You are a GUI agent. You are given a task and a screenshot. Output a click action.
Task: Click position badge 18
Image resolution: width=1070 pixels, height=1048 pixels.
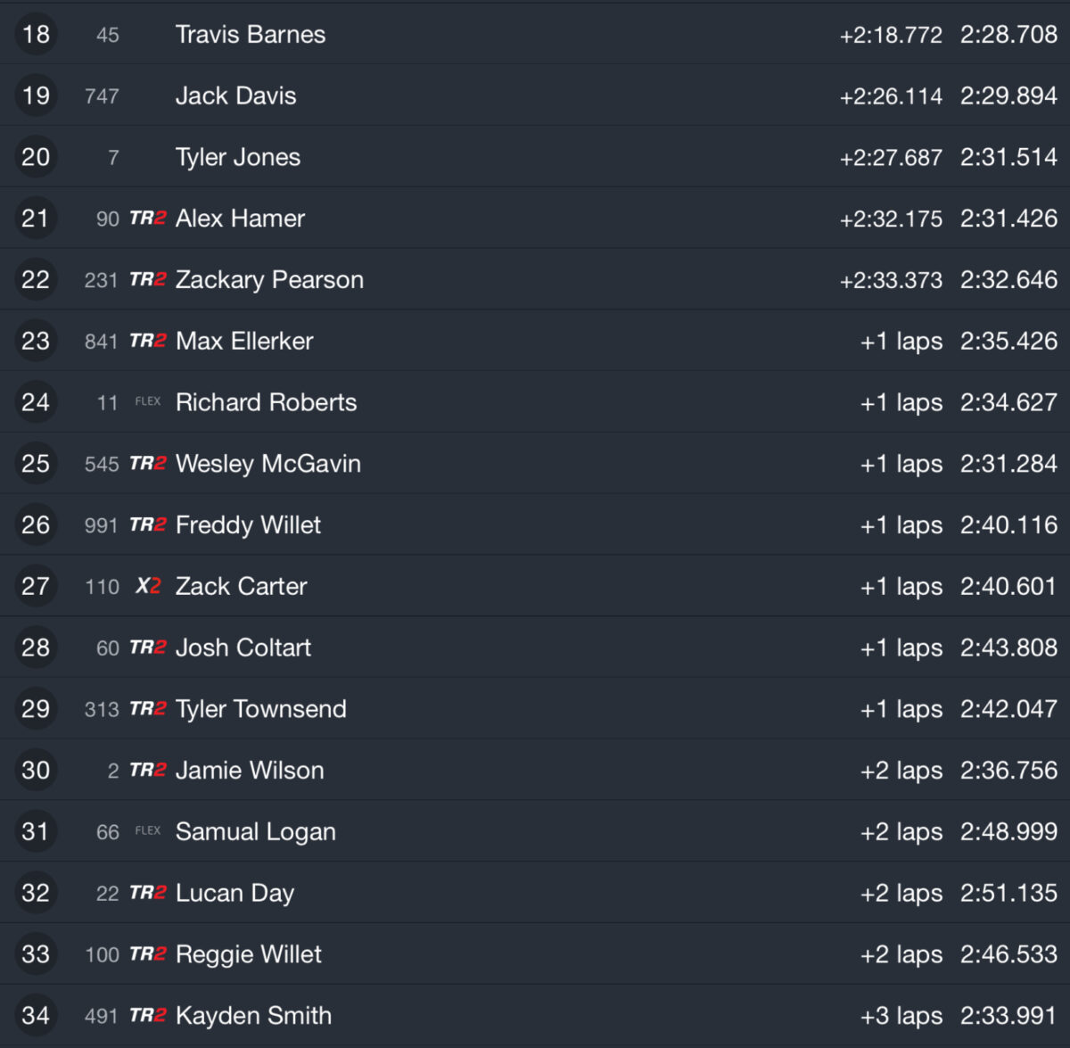[x=36, y=34]
